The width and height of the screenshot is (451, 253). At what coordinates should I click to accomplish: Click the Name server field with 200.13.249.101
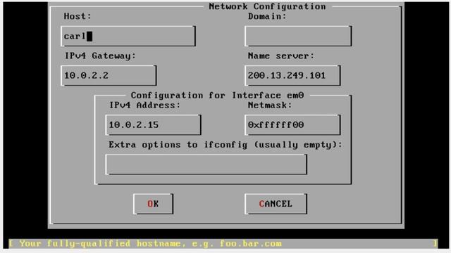click(292, 75)
